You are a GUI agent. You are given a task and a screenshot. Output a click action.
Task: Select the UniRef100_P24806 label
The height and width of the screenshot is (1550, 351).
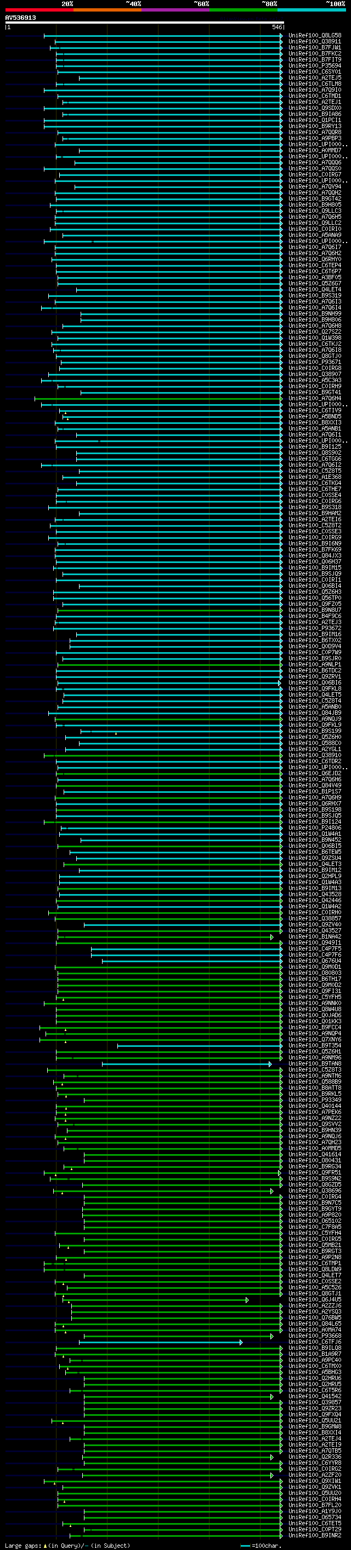click(x=315, y=828)
